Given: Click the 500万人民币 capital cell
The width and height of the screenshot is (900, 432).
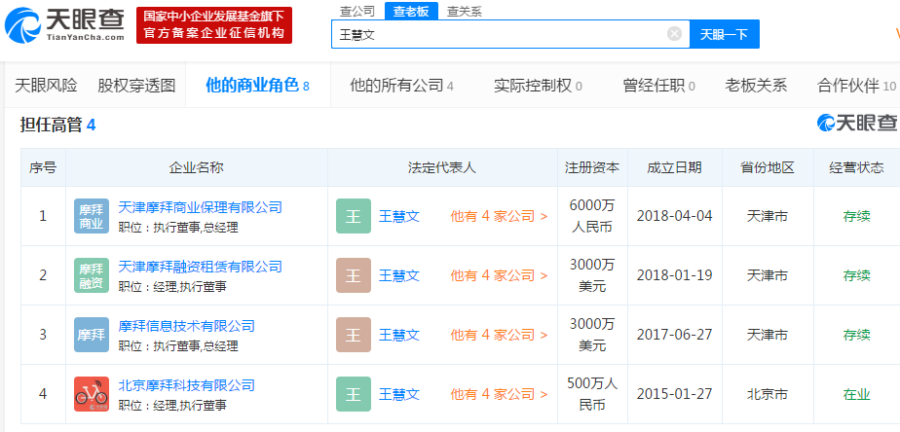Looking at the screenshot, I should click(592, 393).
